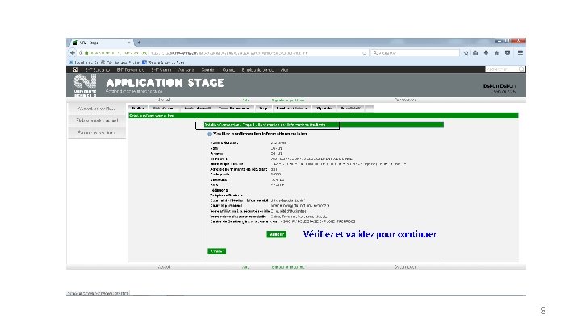Open ENT Personnels in the black menu
Viewport: 581px width, 326px height.
131,69
